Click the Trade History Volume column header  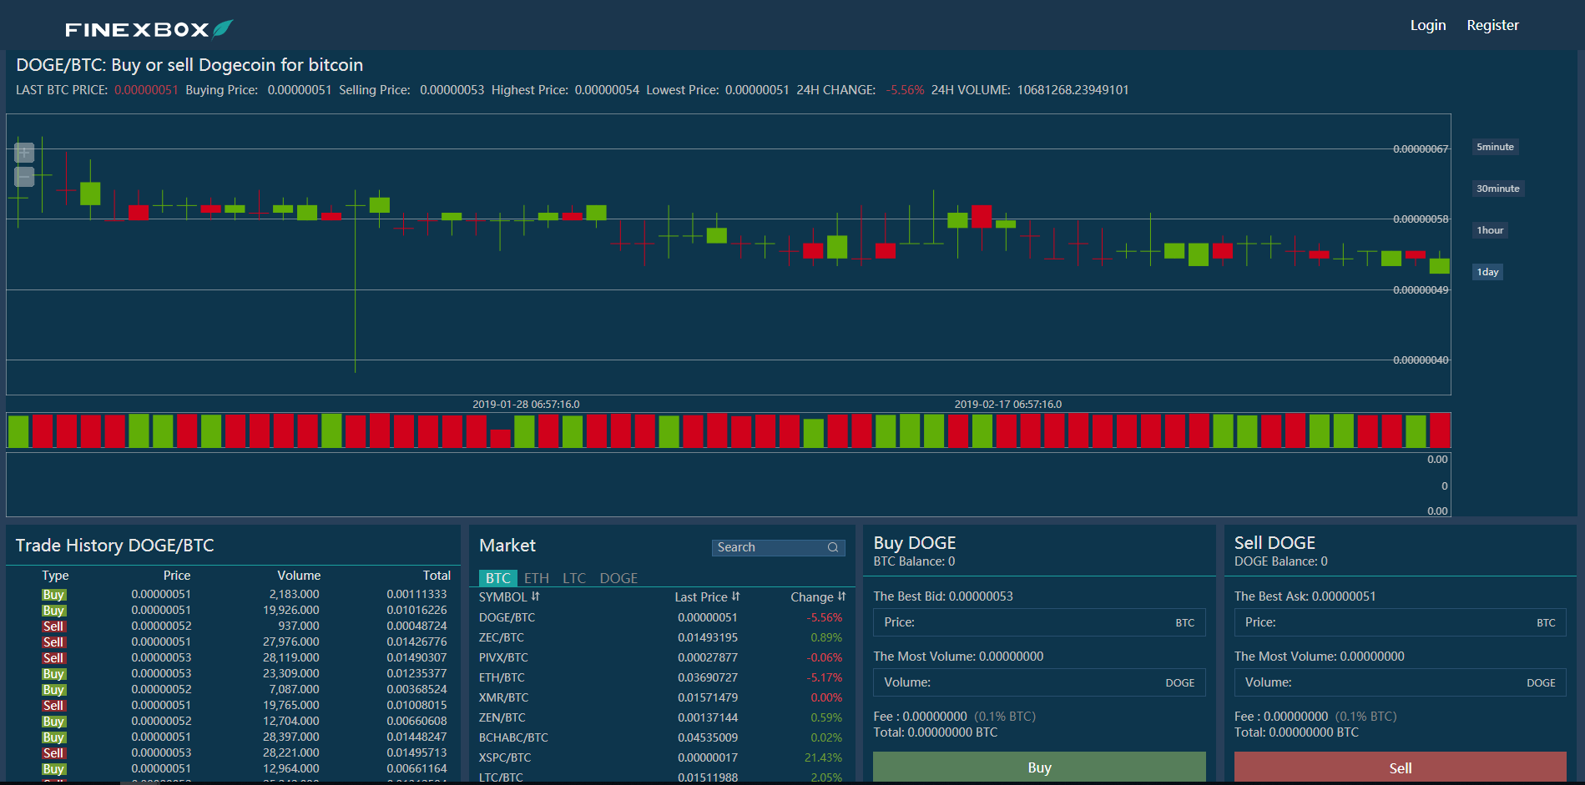(x=299, y=576)
